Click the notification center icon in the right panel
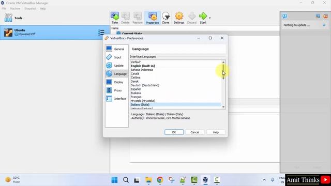The height and width of the screenshot is (186, 331). [x=284, y=16]
